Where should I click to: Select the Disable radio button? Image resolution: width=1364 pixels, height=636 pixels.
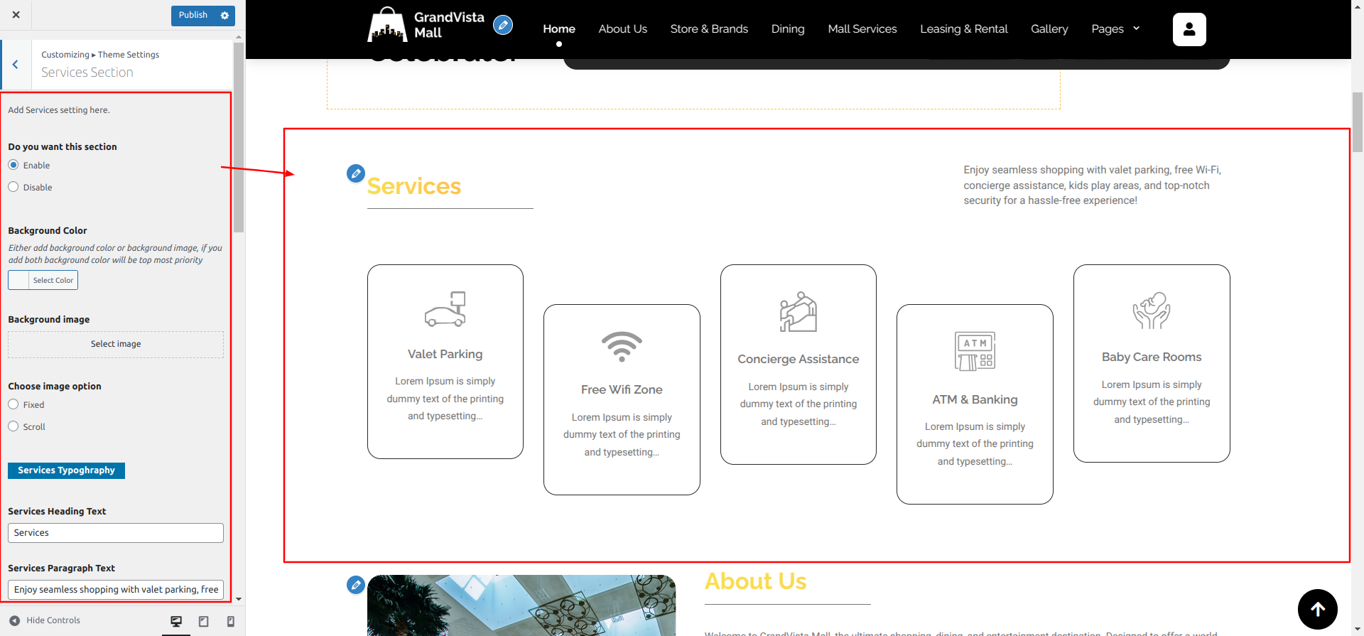13,187
